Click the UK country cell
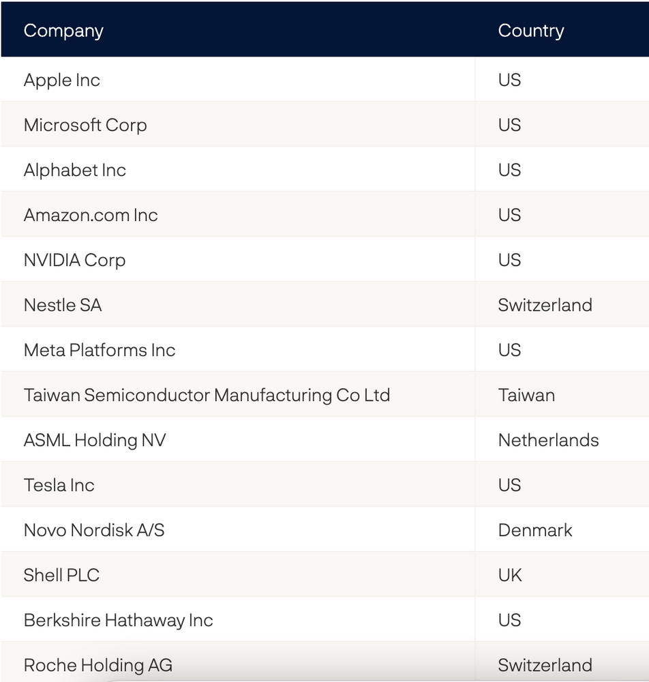 [x=510, y=575]
